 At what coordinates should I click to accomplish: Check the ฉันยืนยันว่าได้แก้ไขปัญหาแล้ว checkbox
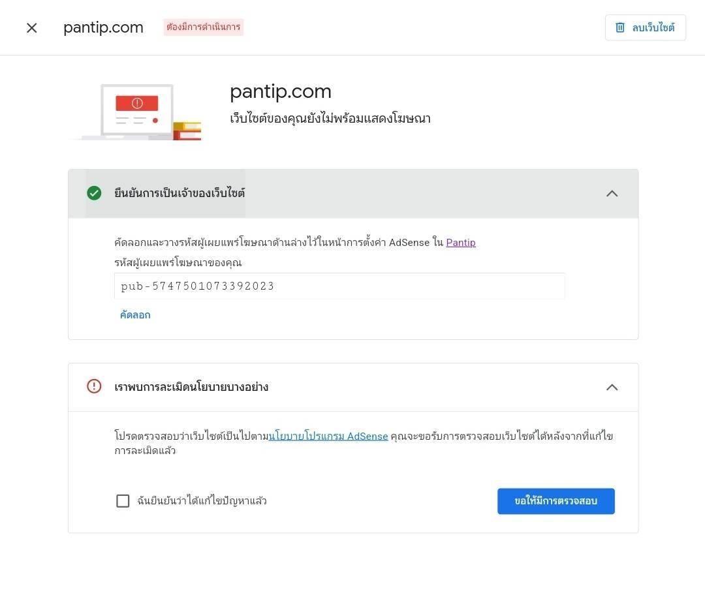pyautogui.click(x=123, y=501)
